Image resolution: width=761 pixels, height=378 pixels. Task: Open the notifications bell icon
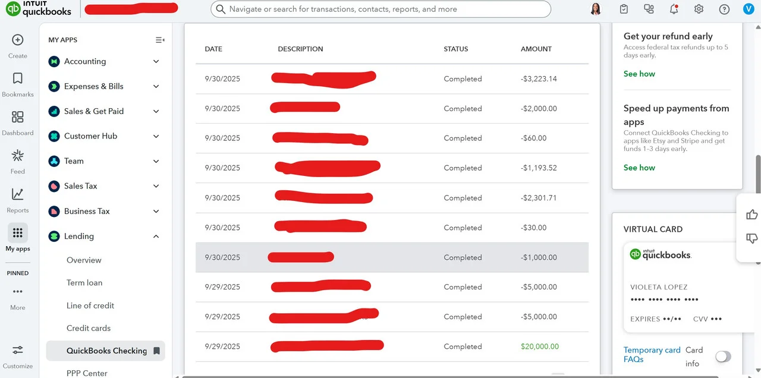[x=674, y=9]
